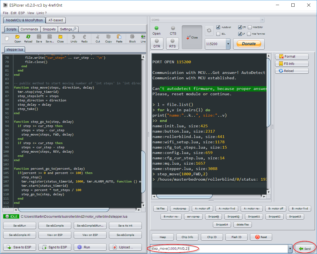Click the serial port refresh icon
Viewport: 317px width, 254px height.
click(209, 31)
